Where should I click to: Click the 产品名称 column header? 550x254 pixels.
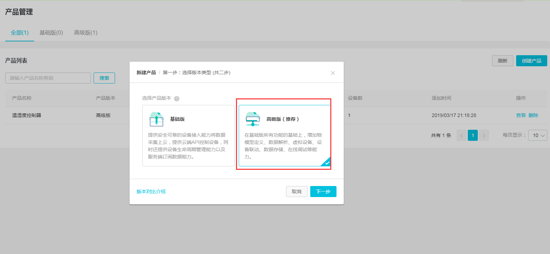point(22,98)
